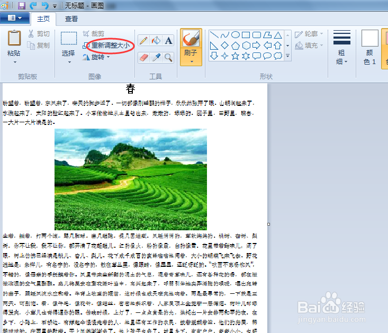Open the Select (选择) dropdown arrow
This screenshot has width=388, height=333.
69,62
